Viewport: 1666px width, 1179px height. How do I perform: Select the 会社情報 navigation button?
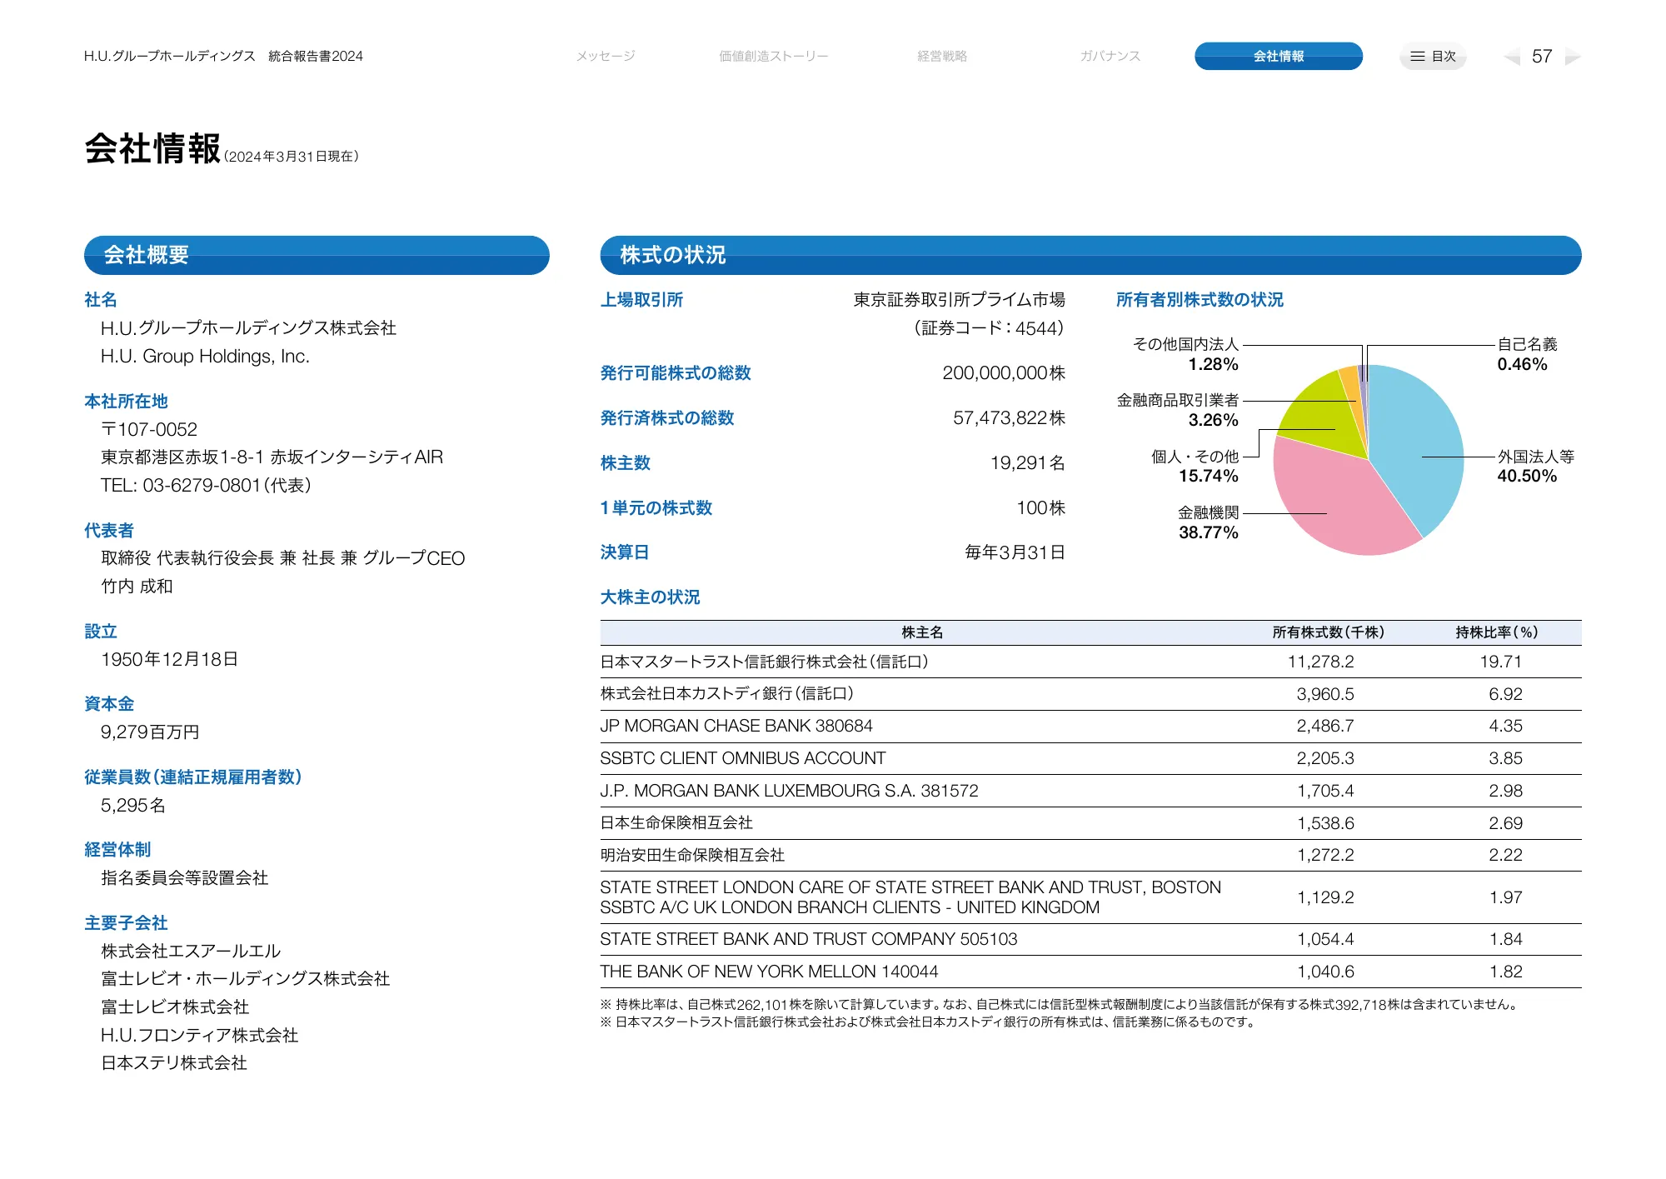[x=1278, y=56]
